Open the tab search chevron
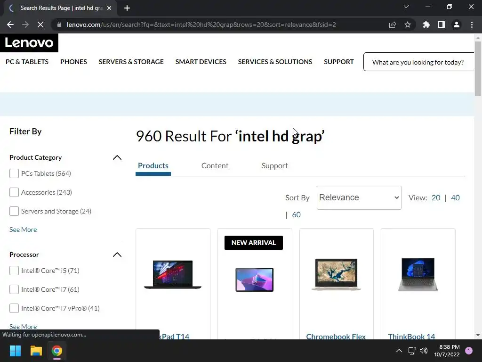The image size is (482, 362). click(x=406, y=7)
